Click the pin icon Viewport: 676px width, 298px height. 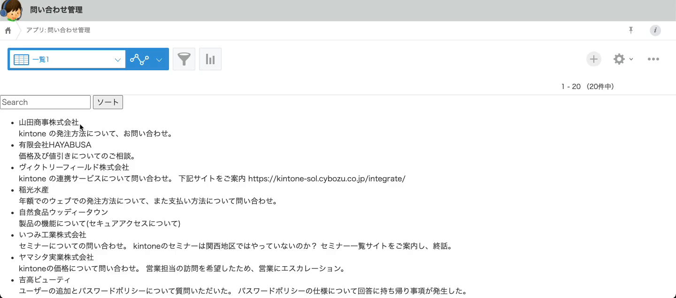tap(631, 30)
